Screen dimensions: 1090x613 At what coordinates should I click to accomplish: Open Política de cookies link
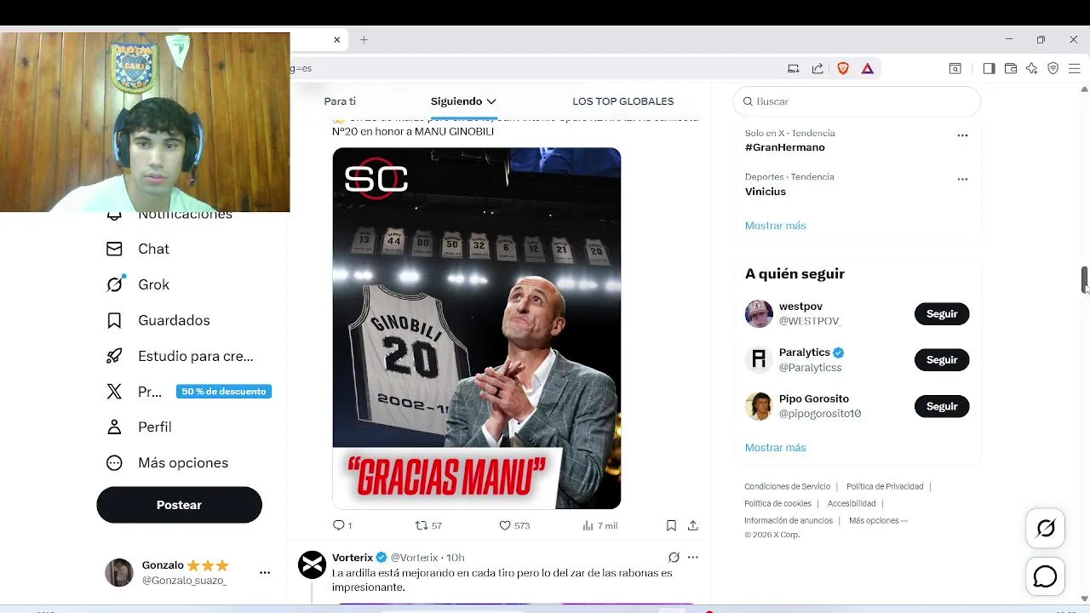click(777, 504)
